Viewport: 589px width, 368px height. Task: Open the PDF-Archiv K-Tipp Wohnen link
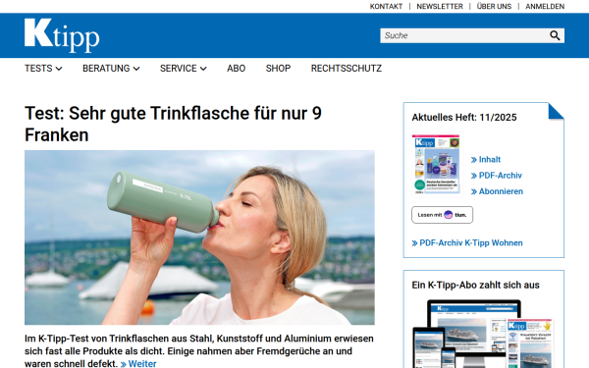467,243
